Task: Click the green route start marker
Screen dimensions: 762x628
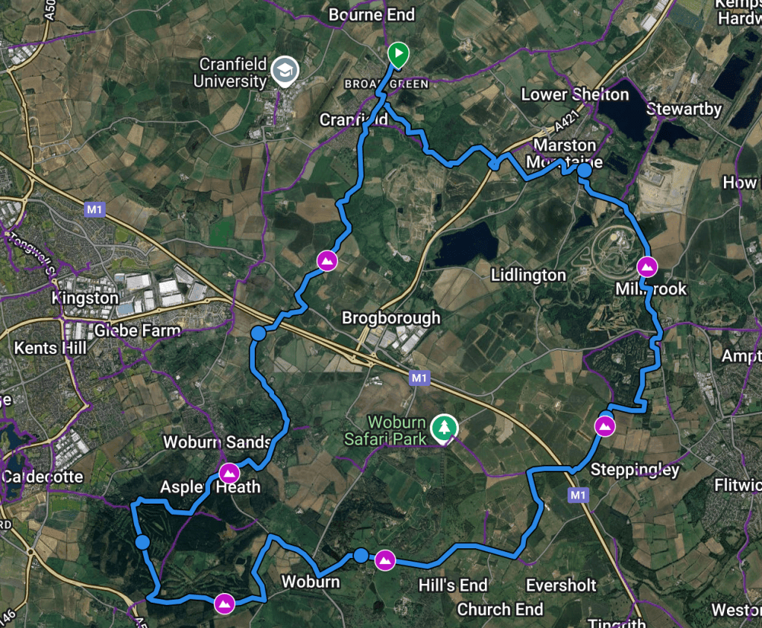Action: click(398, 54)
